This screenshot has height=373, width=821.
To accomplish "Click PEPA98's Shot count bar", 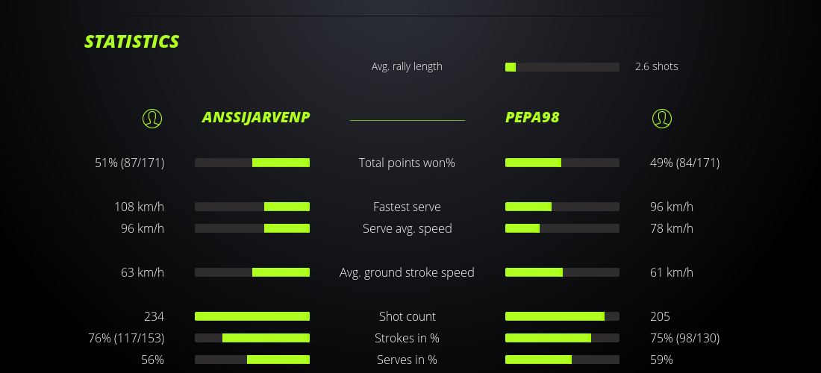I will tap(562, 316).
